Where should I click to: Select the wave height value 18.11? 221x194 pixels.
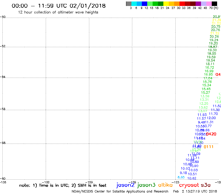[x=210, y=64]
